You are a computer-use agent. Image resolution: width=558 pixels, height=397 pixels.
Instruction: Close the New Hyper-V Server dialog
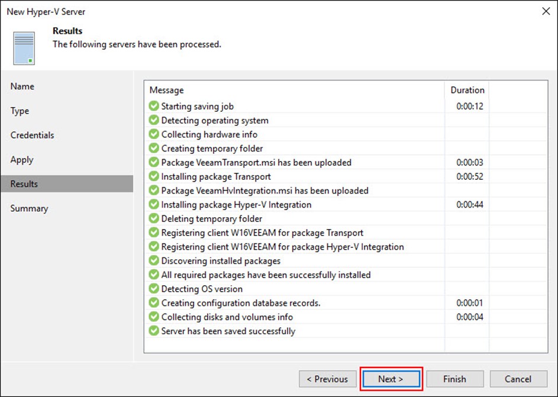pyautogui.click(x=546, y=11)
